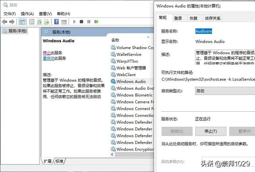Click the Refresh toolbar icon
The width and height of the screenshot is (255, 172).
click(x=39, y=22)
